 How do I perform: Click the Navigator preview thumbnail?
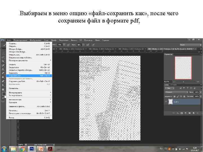tap(183, 68)
